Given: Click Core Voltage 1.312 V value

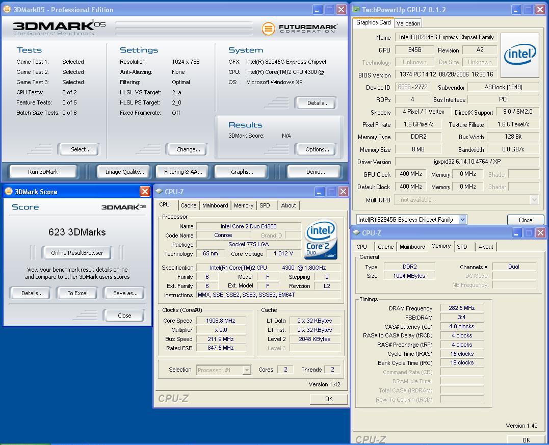Looking at the screenshot, I should point(283,253).
